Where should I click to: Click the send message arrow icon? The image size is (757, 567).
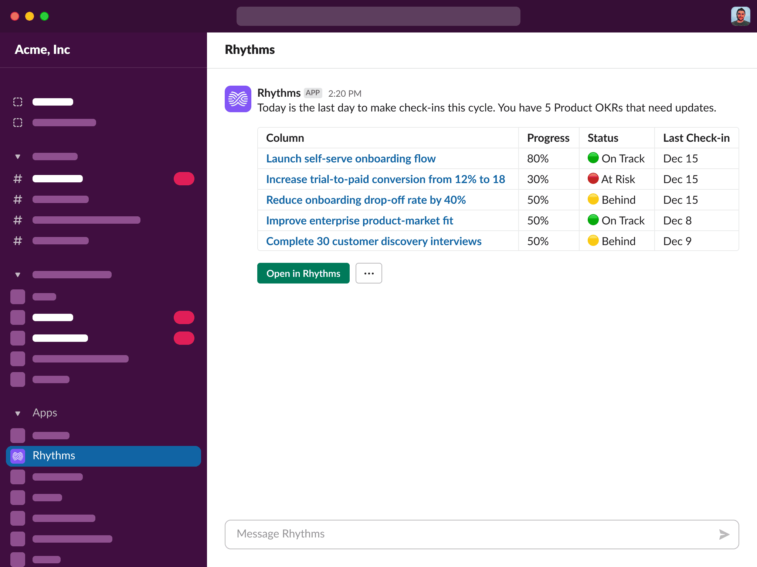(724, 534)
